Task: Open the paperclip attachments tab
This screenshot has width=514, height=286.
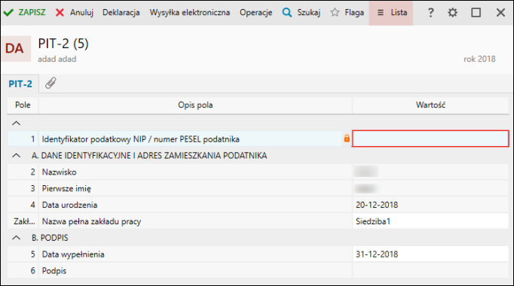Action: [50, 83]
